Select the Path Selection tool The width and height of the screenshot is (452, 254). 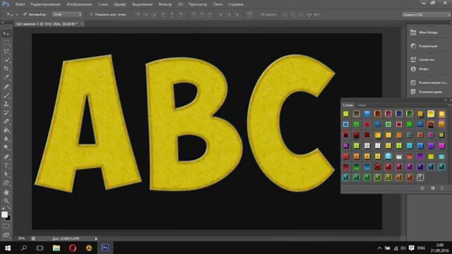pos(6,174)
